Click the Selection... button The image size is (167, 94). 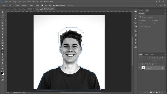click(x=24, y=5)
